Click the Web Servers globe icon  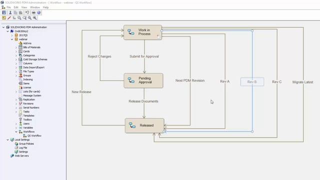click(12, 155)
